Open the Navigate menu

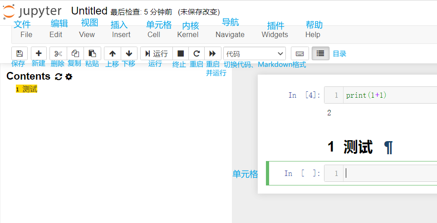(x=230, y=34)
